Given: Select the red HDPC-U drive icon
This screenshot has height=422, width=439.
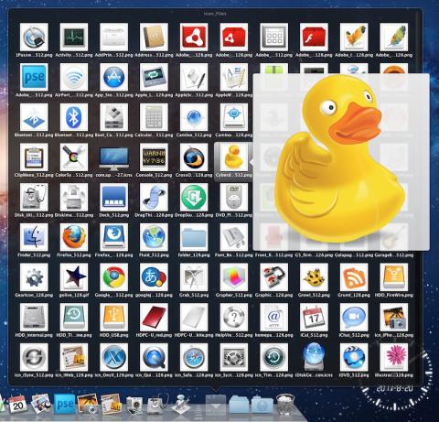Looking at the screenshot, I should tap(154, 318).
